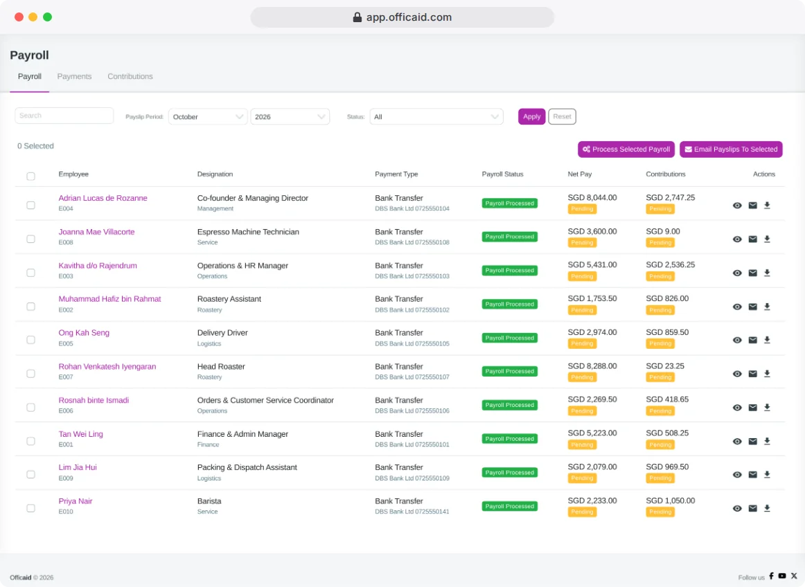Email payslip to Joanna Mae Villacorte

tap(752, 239)
